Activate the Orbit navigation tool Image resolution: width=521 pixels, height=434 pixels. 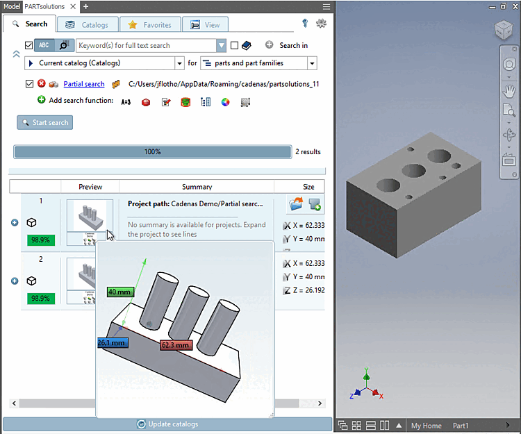(x=508, y=135)
